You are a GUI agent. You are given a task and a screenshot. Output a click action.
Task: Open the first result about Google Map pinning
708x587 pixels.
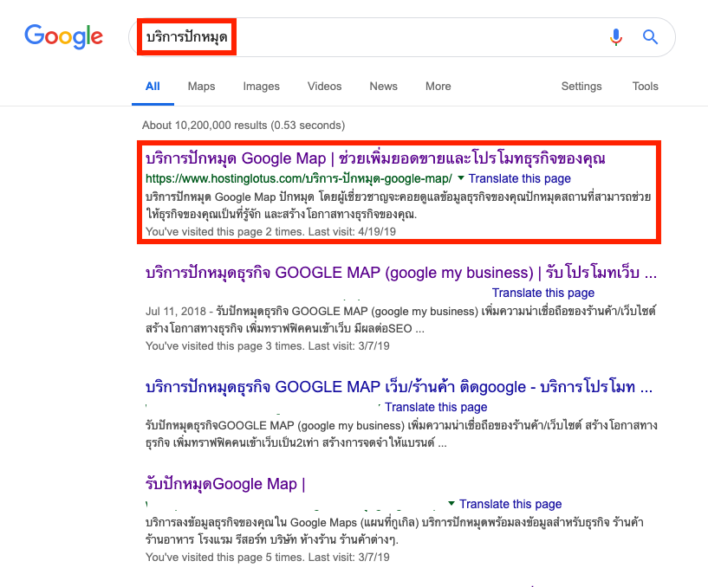coord(375,159)
